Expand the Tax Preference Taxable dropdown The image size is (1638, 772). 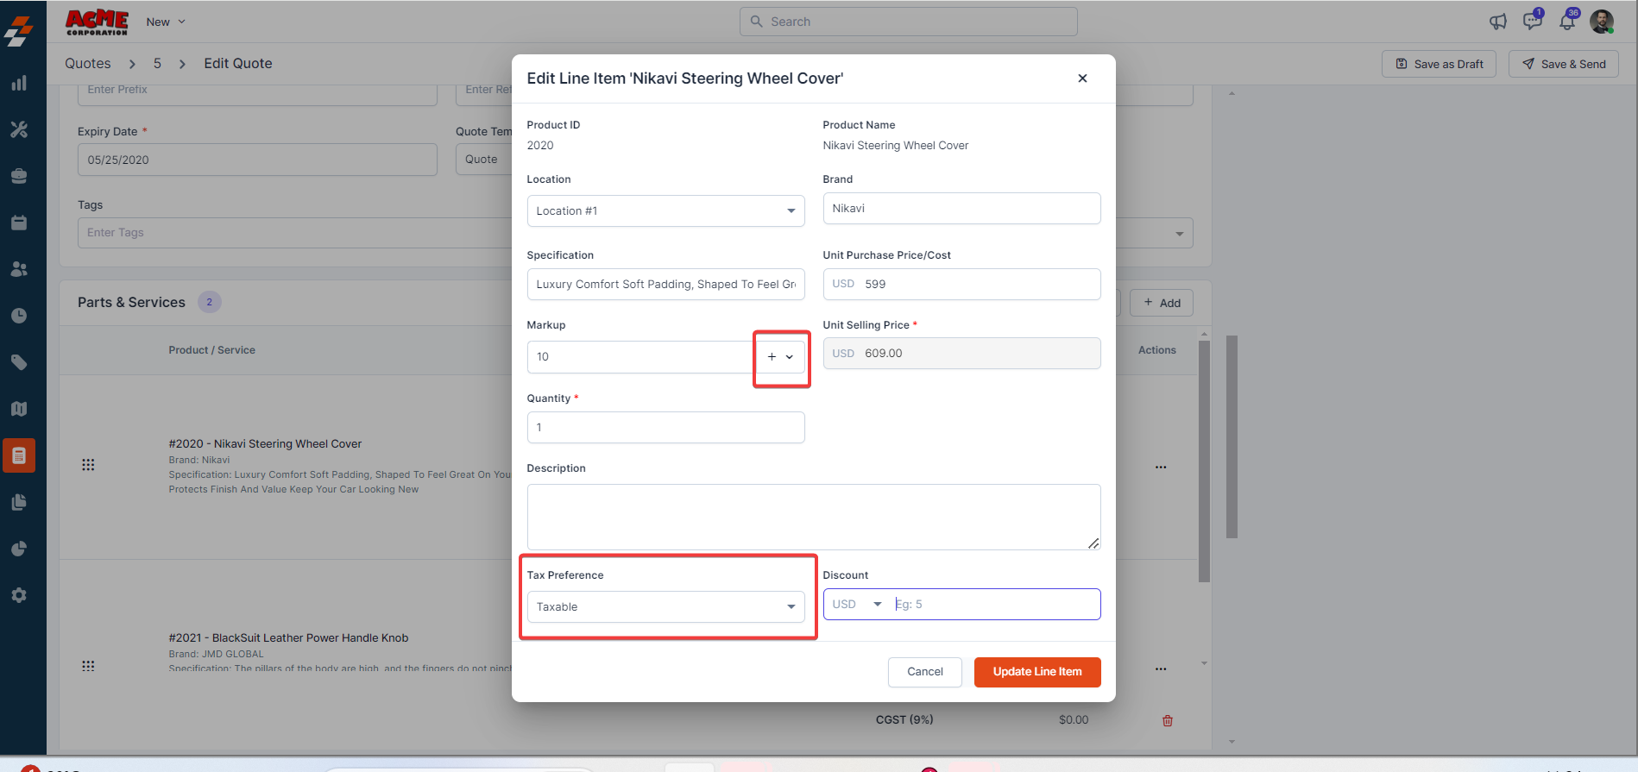(x=665, y=607)
